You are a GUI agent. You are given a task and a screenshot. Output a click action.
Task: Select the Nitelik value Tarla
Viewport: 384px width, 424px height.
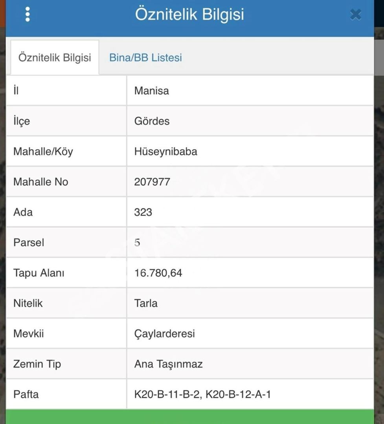tap(146, 303)
